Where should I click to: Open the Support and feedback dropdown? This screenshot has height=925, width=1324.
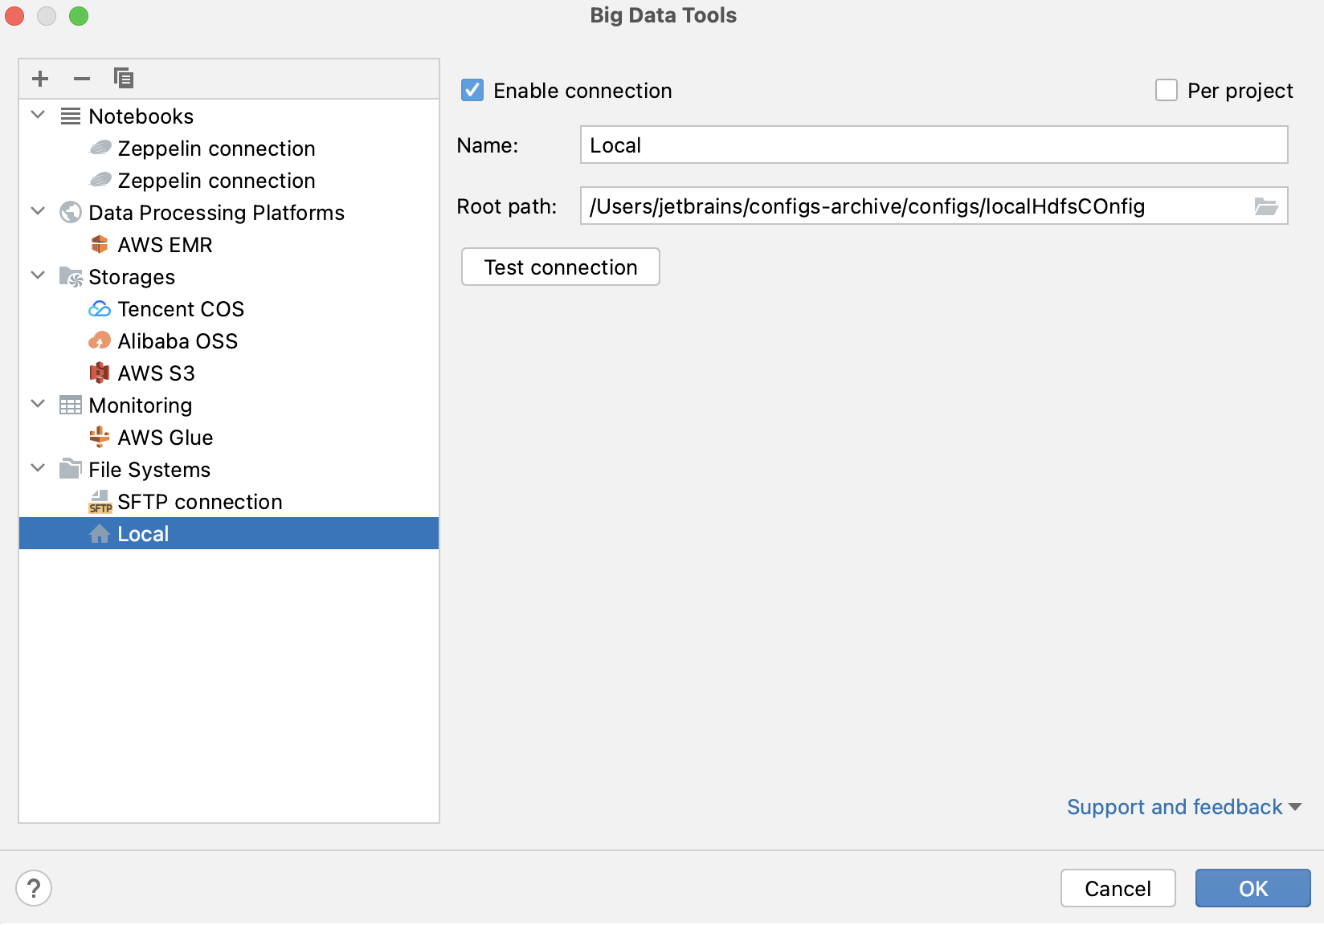coord(1183,807)
